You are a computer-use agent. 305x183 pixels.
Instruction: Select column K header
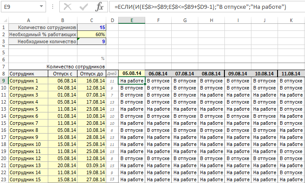click(x=291, y=20)
